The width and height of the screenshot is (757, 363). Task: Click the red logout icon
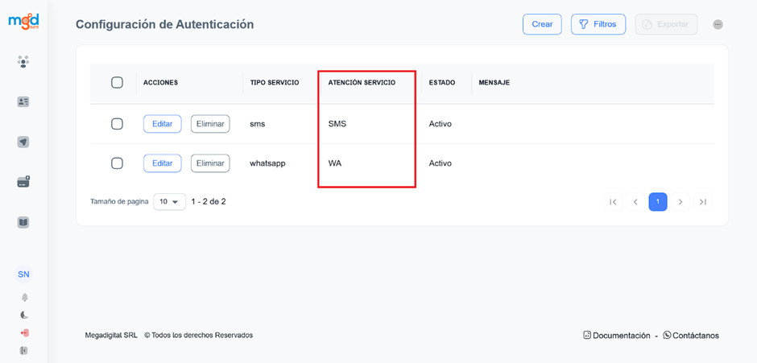click(x=24, y=332)
